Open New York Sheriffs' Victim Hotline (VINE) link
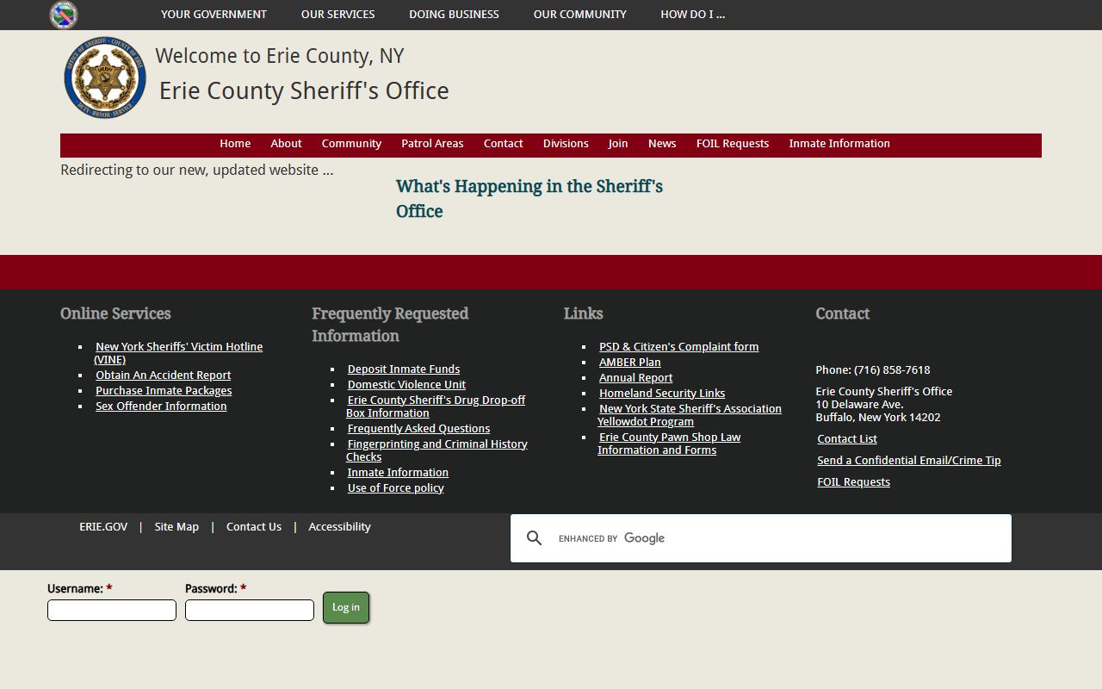The height and width of the screenshot is (689, 1102). click(x=178, y=353)
